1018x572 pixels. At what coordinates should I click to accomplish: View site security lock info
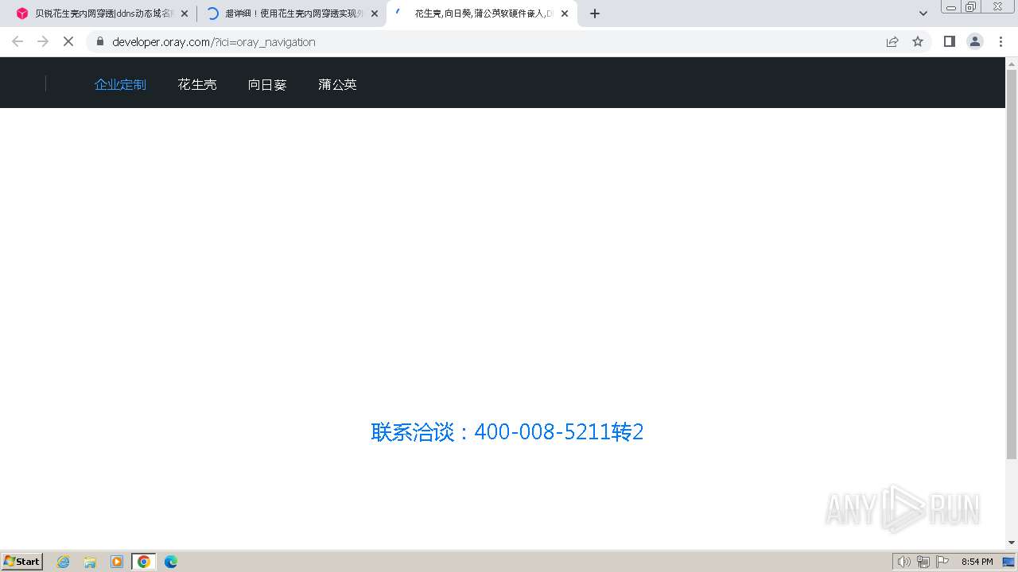[x=100, y=41]
